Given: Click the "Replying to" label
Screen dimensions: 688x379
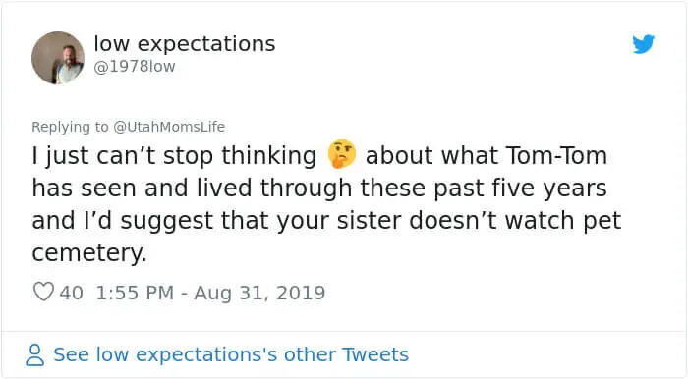Looking at the screenshot, I should [70, 127].
